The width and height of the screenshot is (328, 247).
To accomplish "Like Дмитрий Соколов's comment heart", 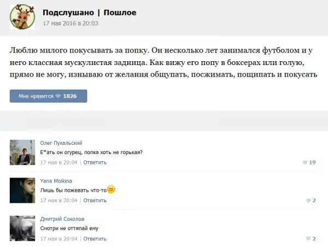I will click(x=307, y=239).
